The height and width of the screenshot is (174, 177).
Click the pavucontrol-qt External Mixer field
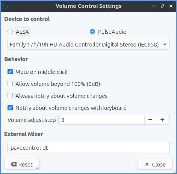[88, 147]
